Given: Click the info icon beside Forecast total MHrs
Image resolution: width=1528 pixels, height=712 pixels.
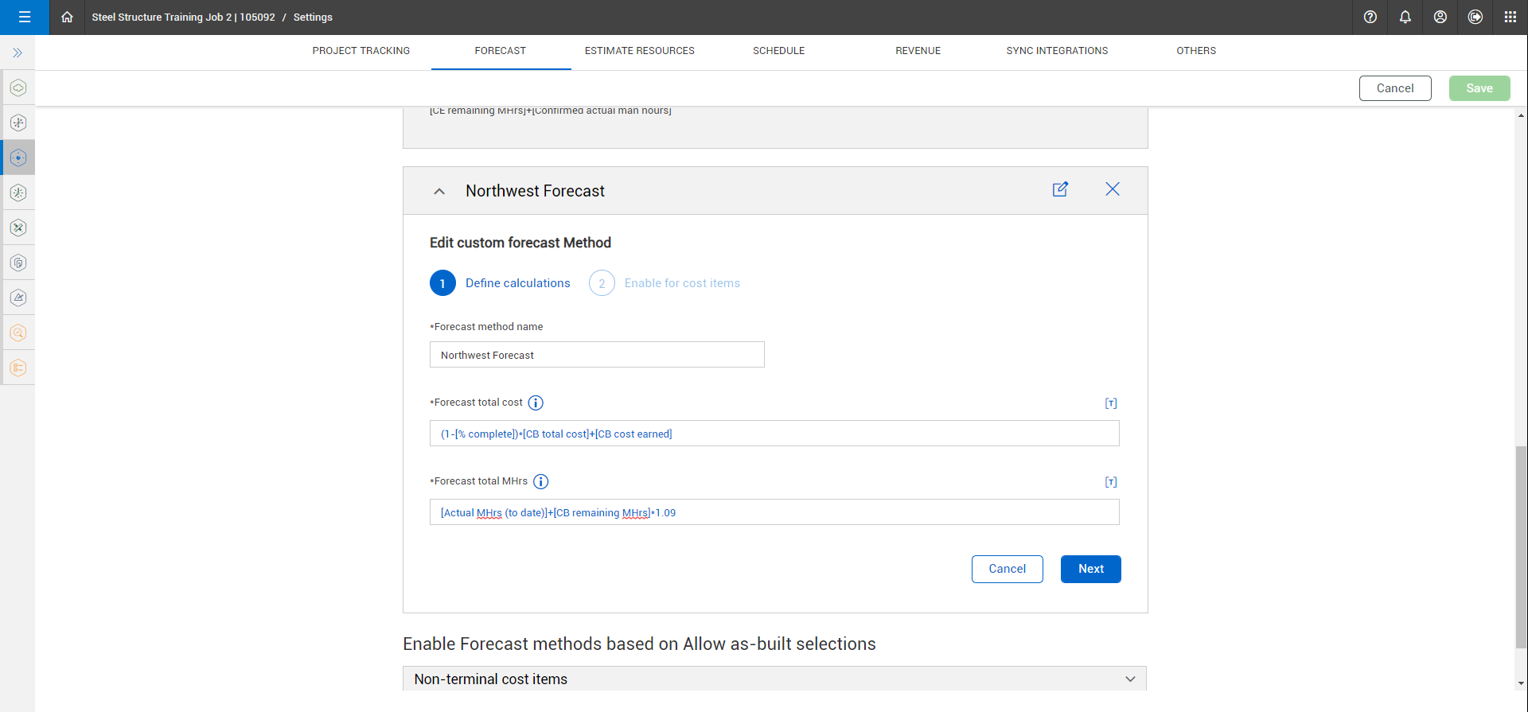Looking at the screenshot, I should click(540, 481).
